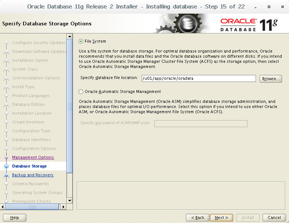Select the File System radio button

[81, 42]
